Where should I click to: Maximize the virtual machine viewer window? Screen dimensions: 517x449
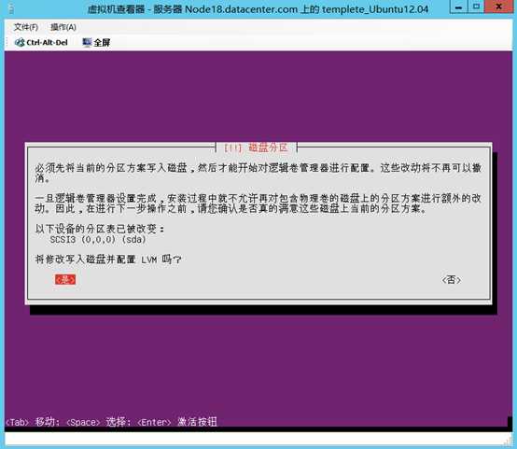(476, 7)
